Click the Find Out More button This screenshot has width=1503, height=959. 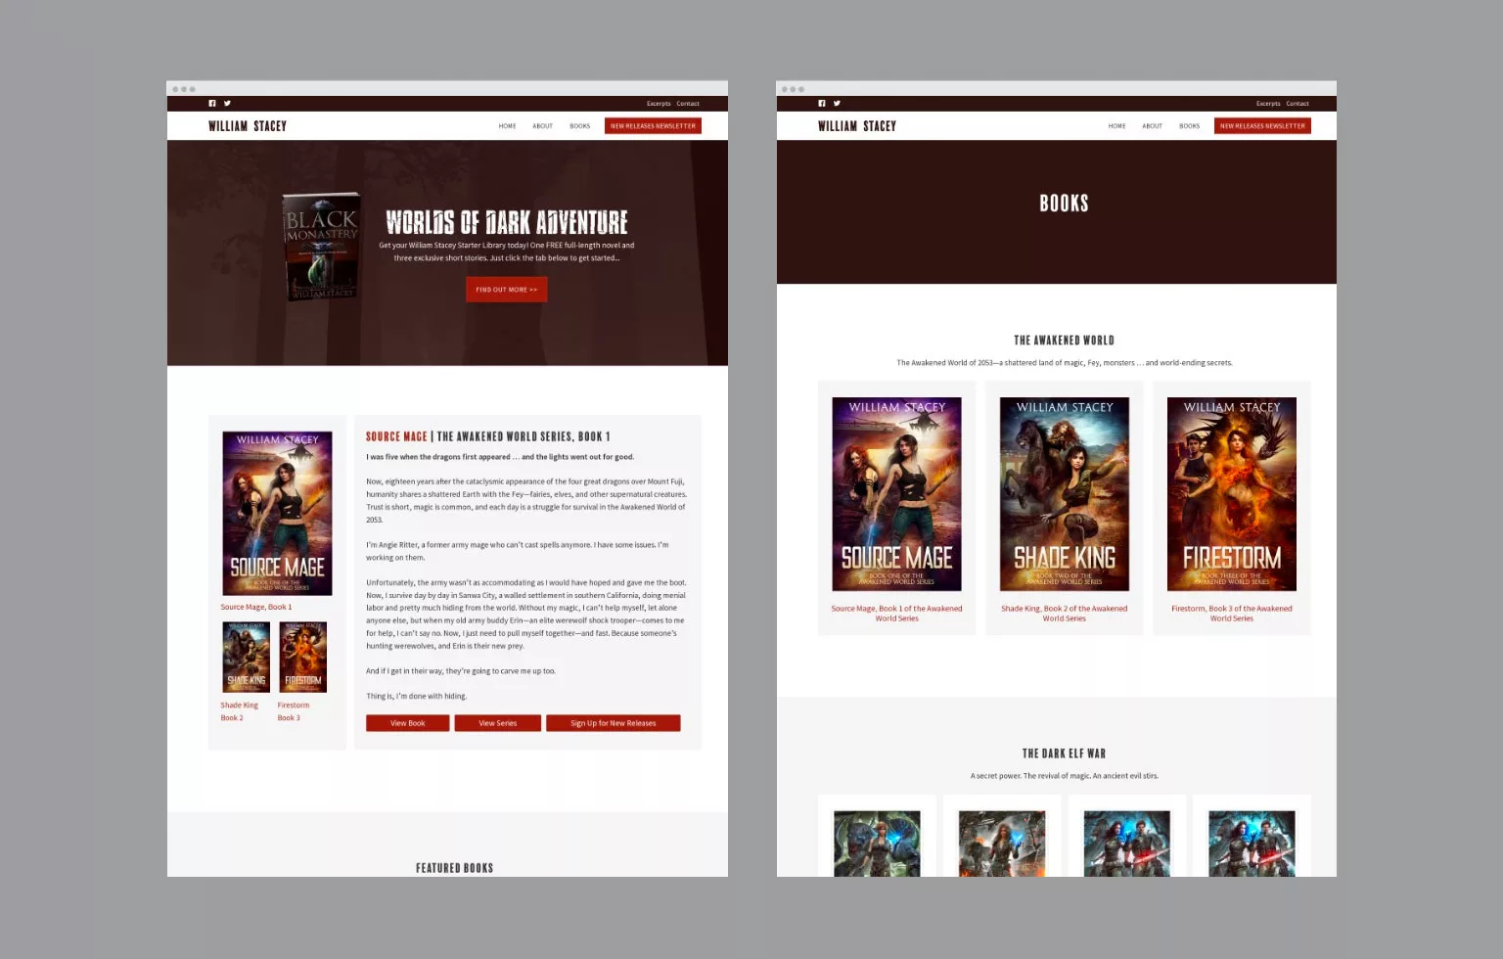[506, 290]
